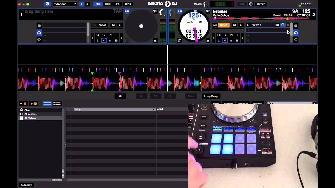Click deck 2 censor icon below the platter
The height and width of the screenshot is (188, 335).
coord(180,40)
